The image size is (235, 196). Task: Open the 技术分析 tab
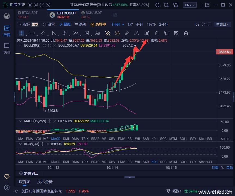[45, 182]
